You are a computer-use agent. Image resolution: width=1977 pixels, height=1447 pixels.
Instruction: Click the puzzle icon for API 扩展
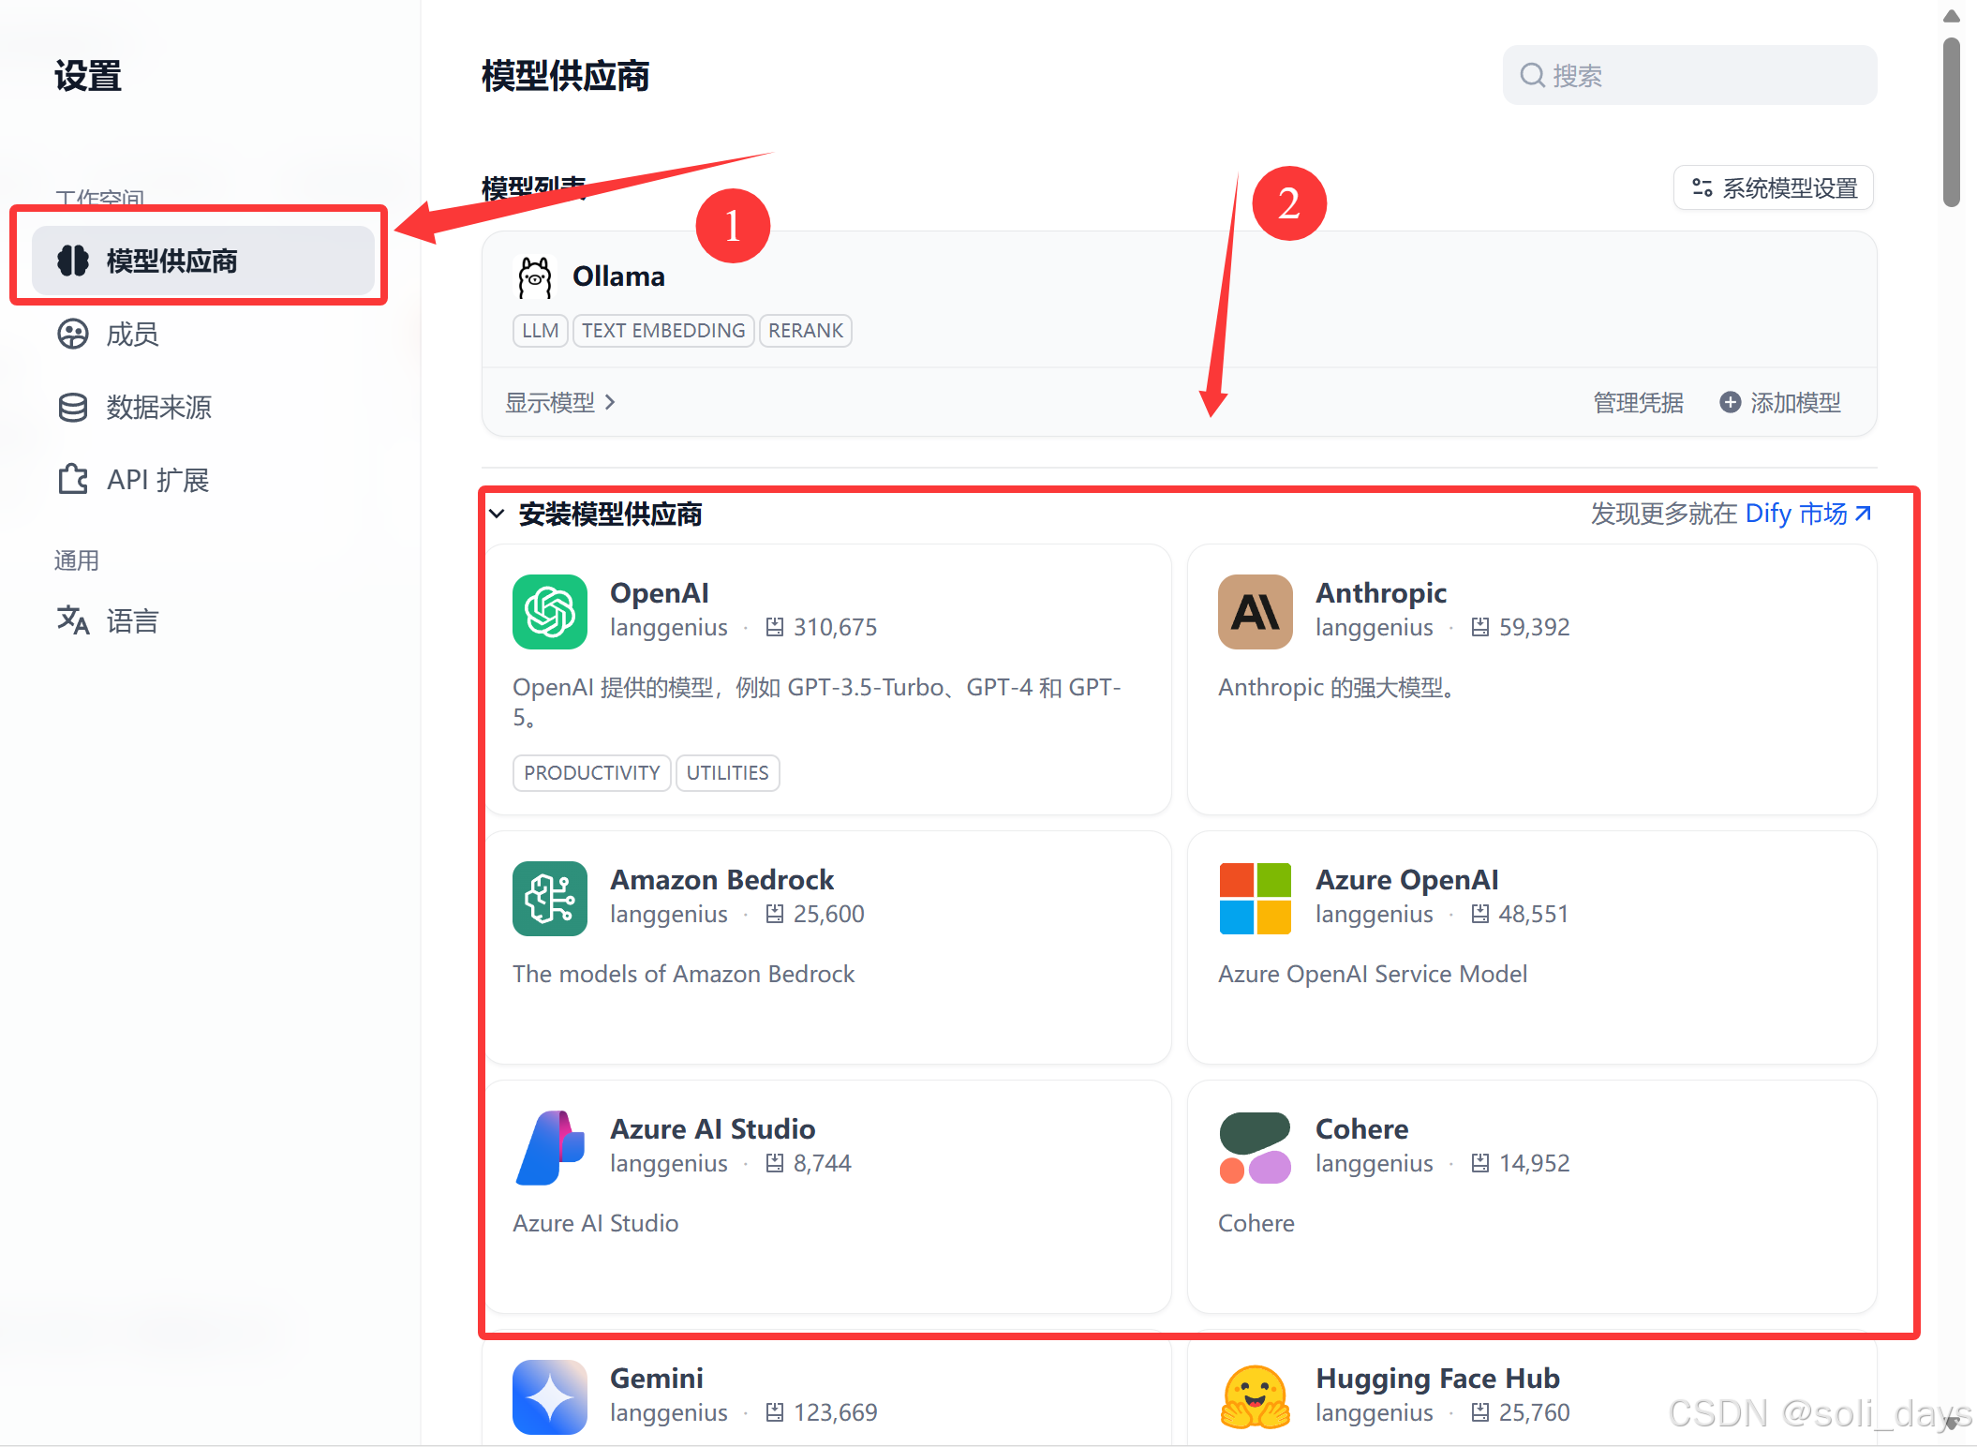pyautogui.click(x=73, y=480)
